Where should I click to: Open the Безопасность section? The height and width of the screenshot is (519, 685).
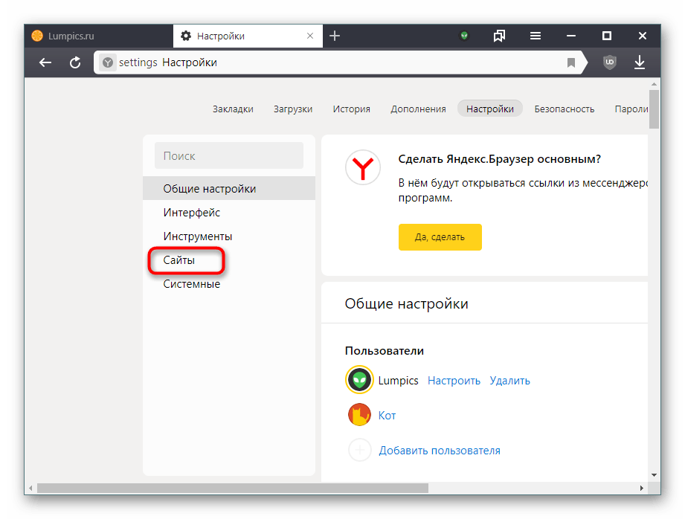[x=564, y=109]
